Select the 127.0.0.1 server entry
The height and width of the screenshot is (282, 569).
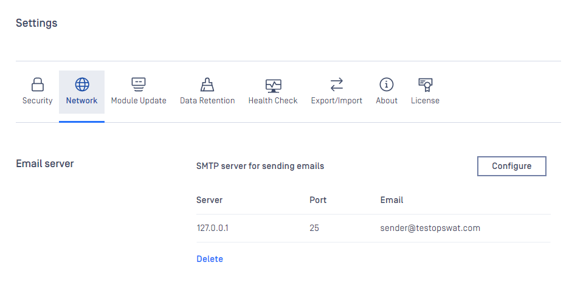tap(213, 228)
